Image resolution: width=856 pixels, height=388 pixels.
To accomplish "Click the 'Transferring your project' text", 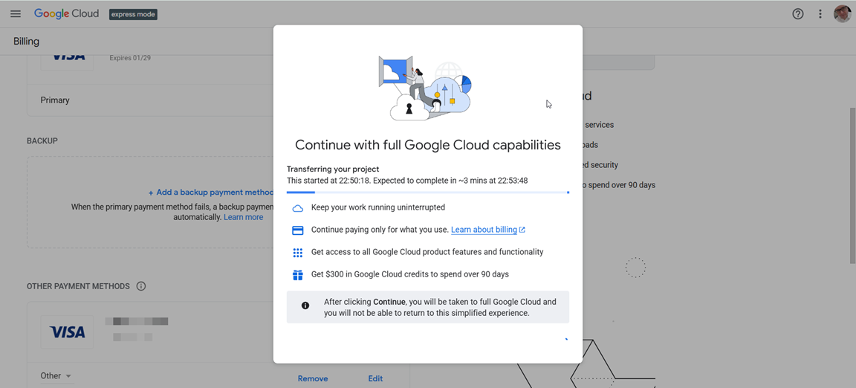I will (x=333, y=169).
